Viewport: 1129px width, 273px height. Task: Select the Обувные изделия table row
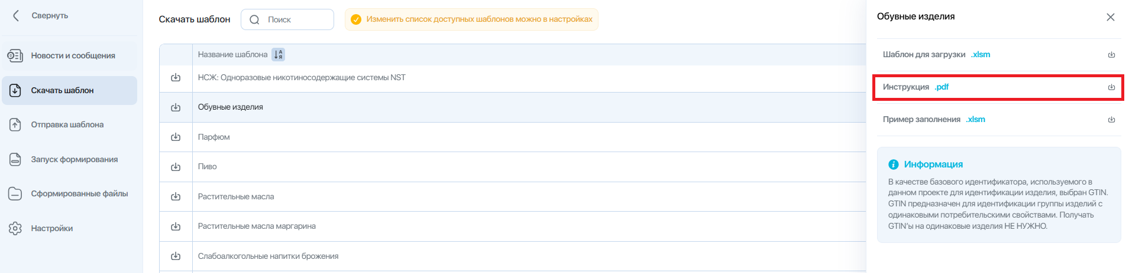click(512, 107)
